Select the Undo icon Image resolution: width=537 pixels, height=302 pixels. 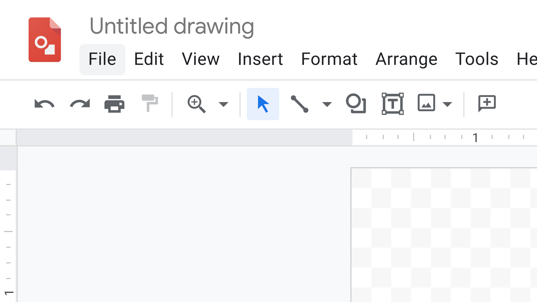(x=44, y=104)
